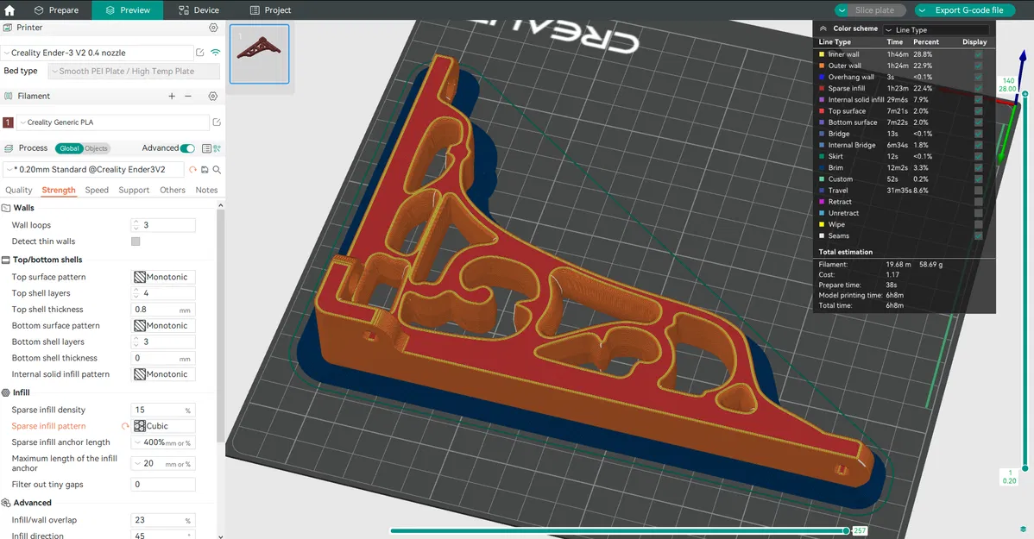This screenshot has height=539, width=1034.
Task: Hide Seams display checkbox
Action: pos(979,236)
